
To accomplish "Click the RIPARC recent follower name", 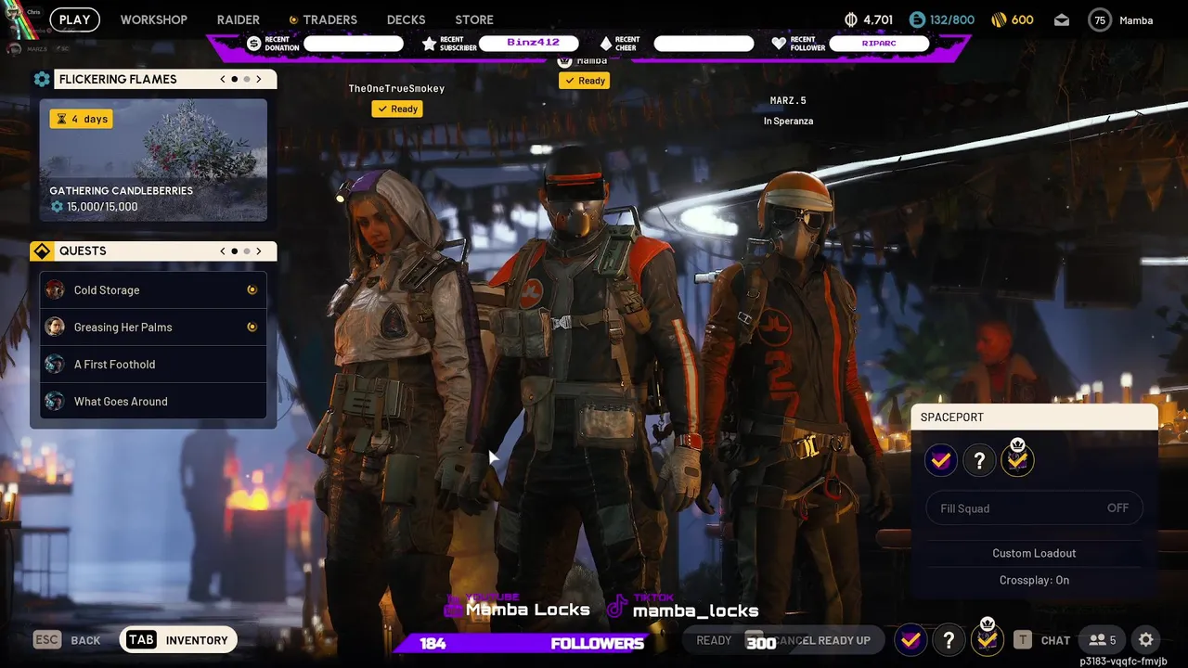I will pyautogui.click(x=879, y=43).
